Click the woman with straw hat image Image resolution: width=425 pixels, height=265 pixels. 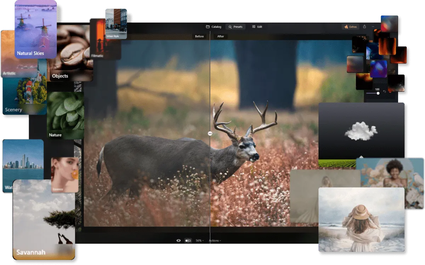(x=361, y=220)
